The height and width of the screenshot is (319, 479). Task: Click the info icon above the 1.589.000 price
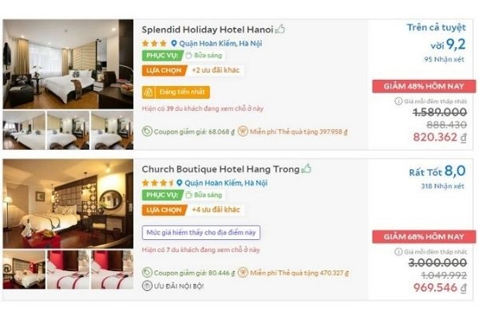coord(398,101)
